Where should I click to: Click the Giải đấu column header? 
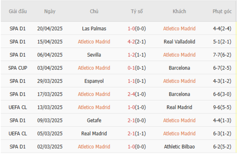pyautogui.click(x=18, y=11)
